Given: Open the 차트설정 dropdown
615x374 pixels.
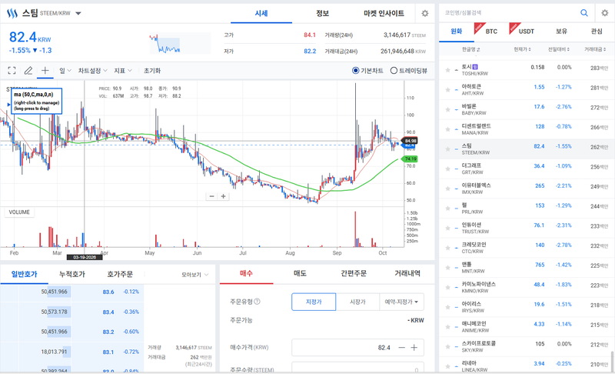Looking at the screenshot, I should tap(92, 71).
